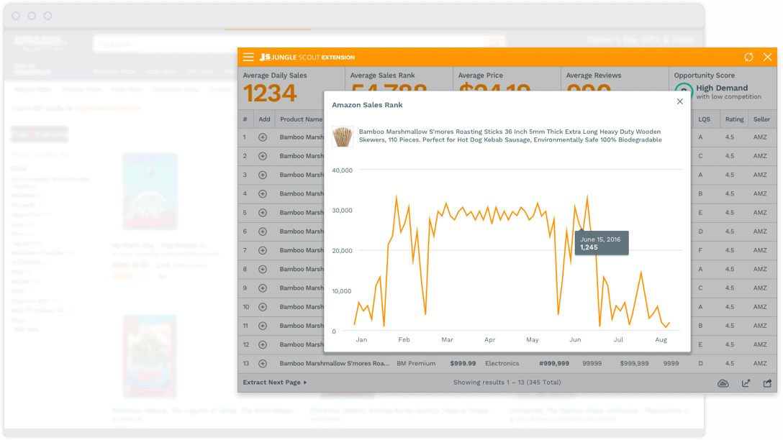Click the Product Name column header
The image size is (783, 440).
pyautogui.click(x=301, y=119)
